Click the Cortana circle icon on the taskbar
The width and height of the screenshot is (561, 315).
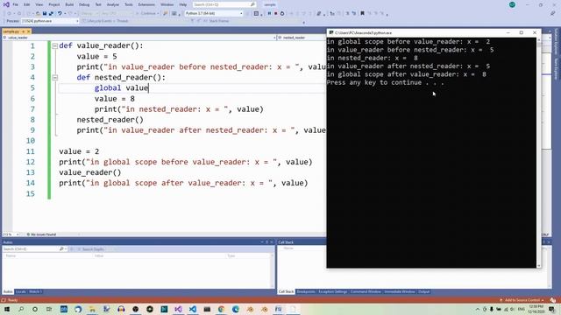[x=35, y=309]
